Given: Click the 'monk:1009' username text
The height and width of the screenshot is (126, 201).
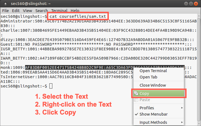Looking at the screenshot, I should coord(12,68).
